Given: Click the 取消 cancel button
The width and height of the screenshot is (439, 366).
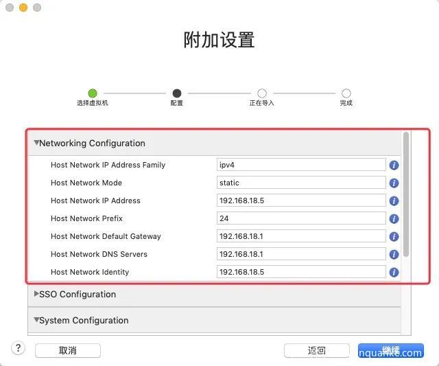Looking at the screenshot, I should [x=68, y=350].
